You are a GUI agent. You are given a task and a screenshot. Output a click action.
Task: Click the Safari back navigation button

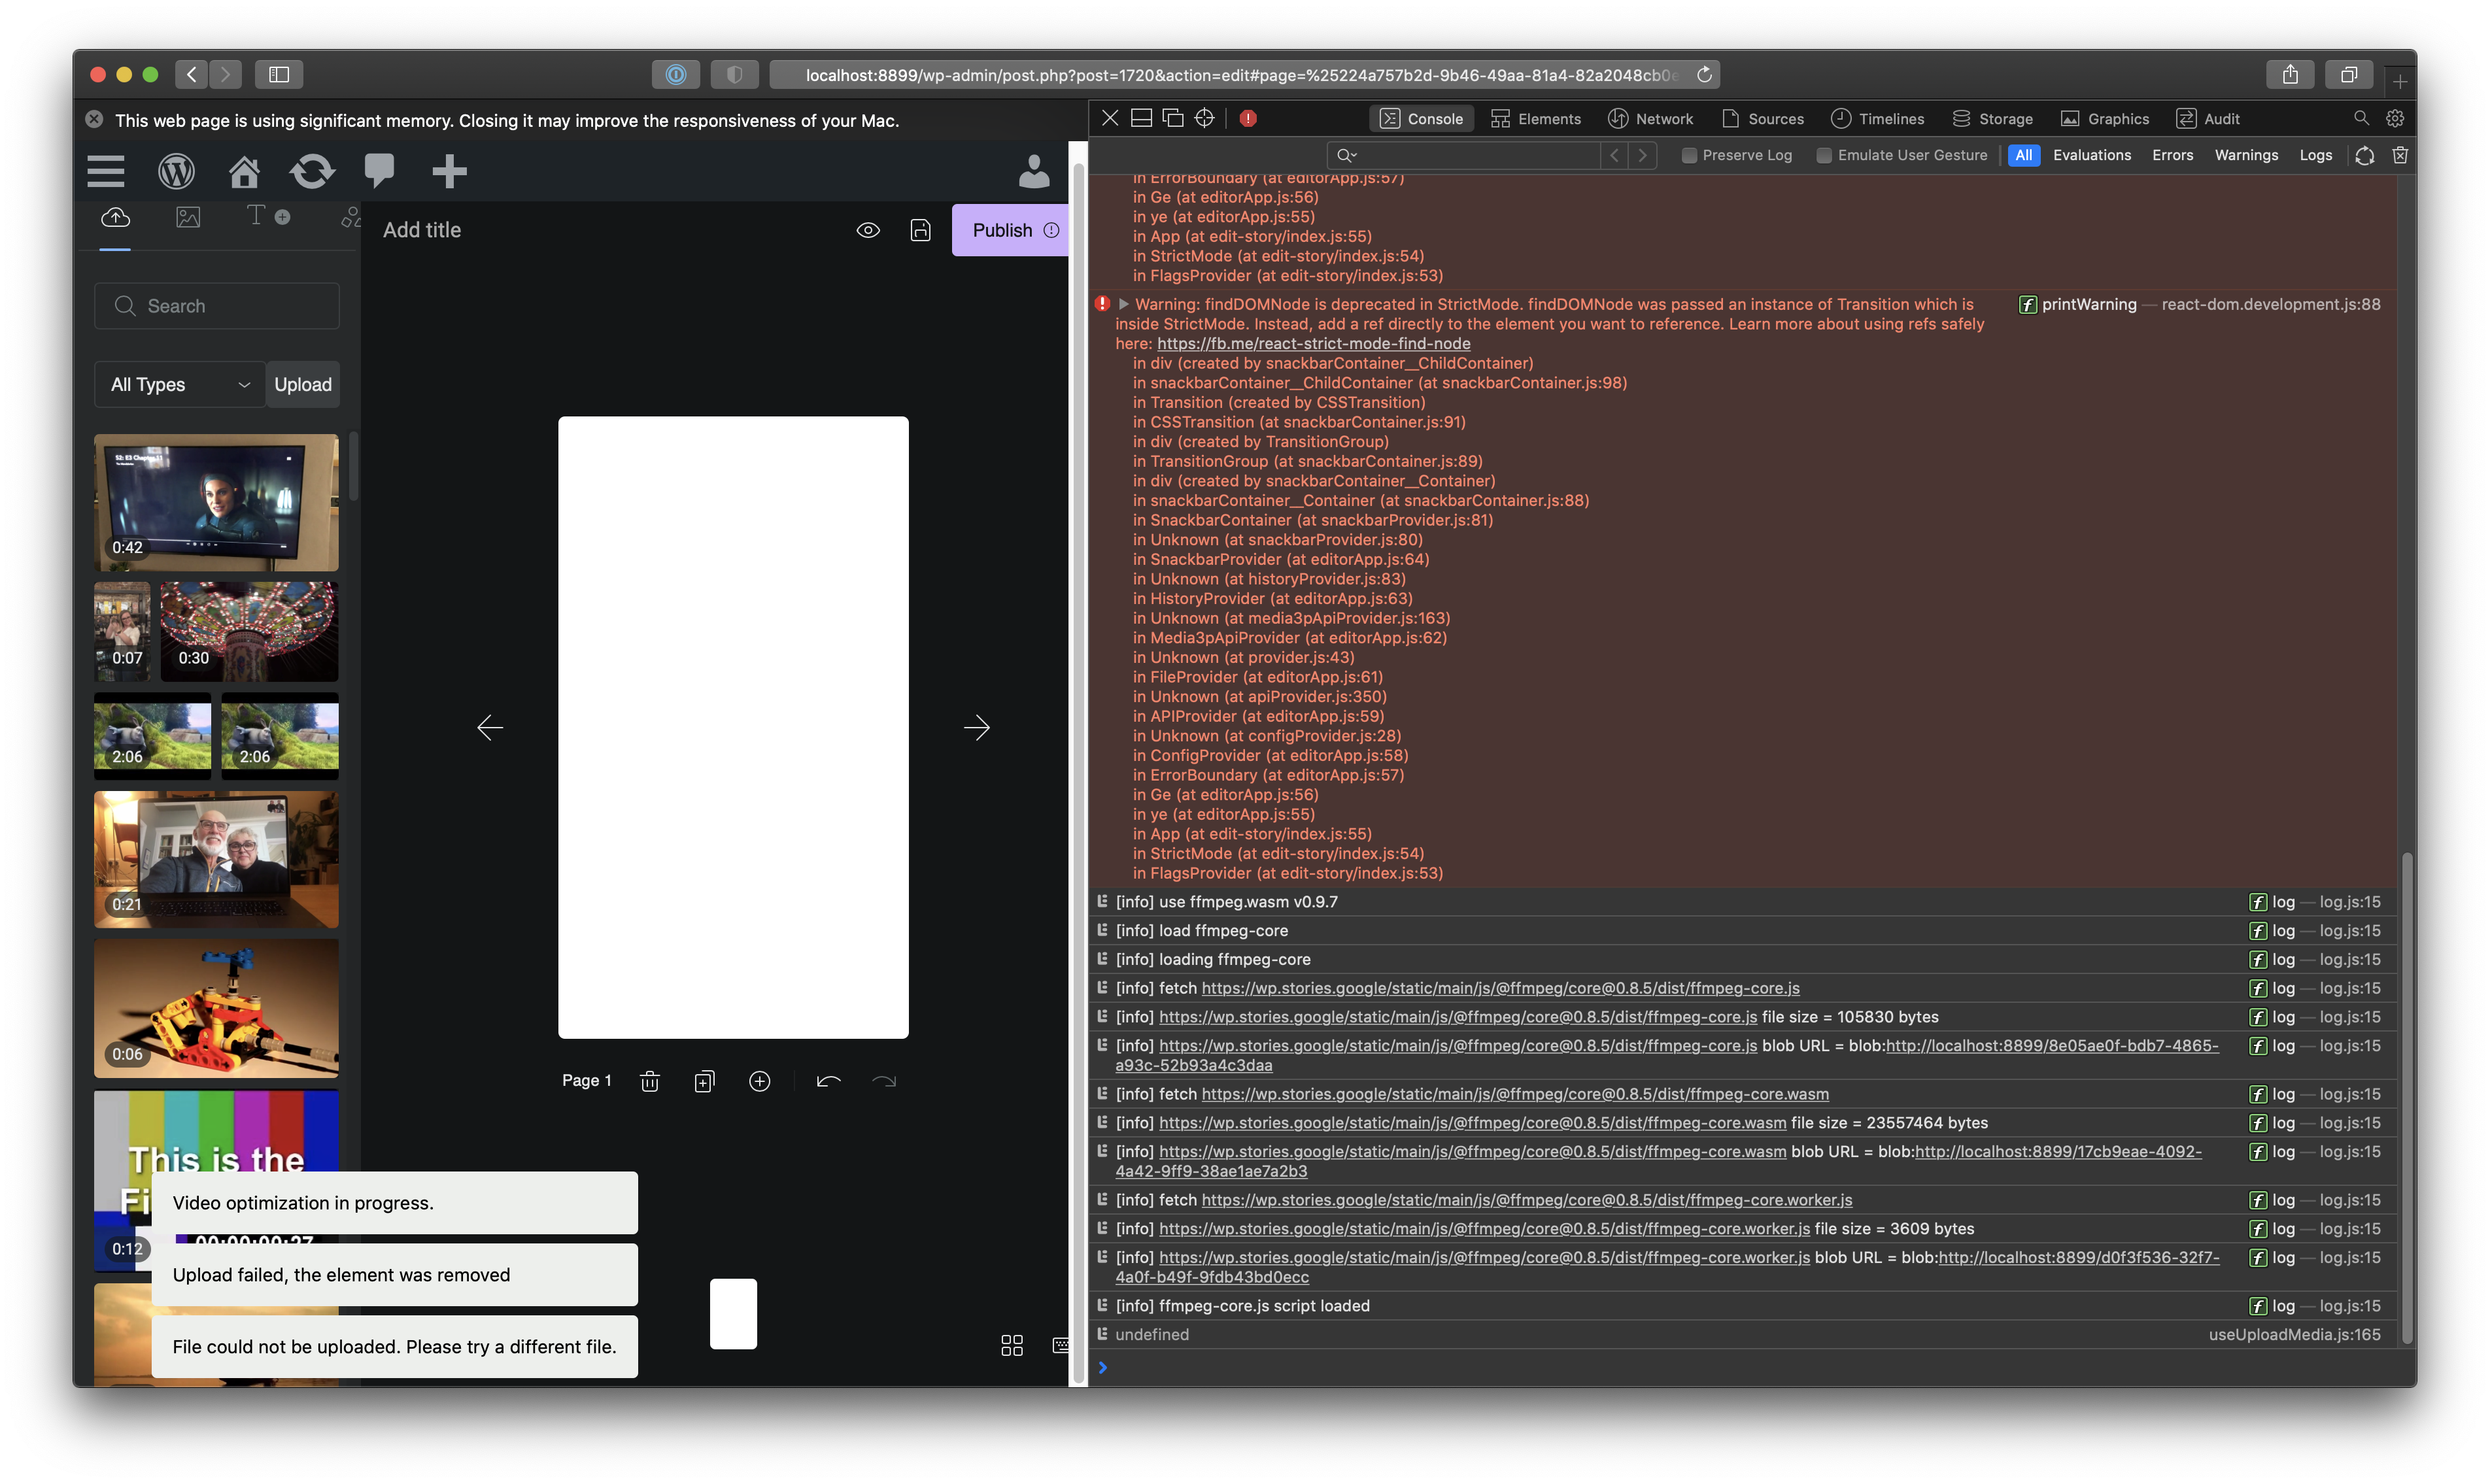(x=192, y=74)
